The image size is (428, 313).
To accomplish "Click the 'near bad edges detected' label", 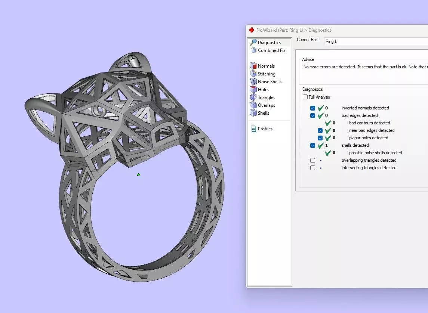I will click(372, 130).
